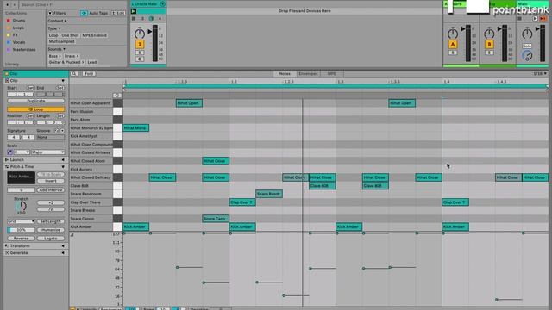Click the browser back arrow icon

[7, 5]
